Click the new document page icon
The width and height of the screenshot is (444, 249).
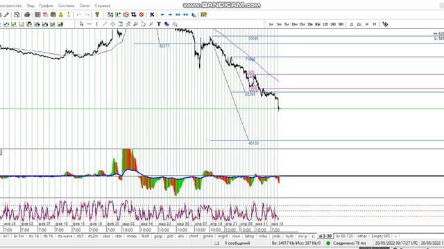coord(17,15)
